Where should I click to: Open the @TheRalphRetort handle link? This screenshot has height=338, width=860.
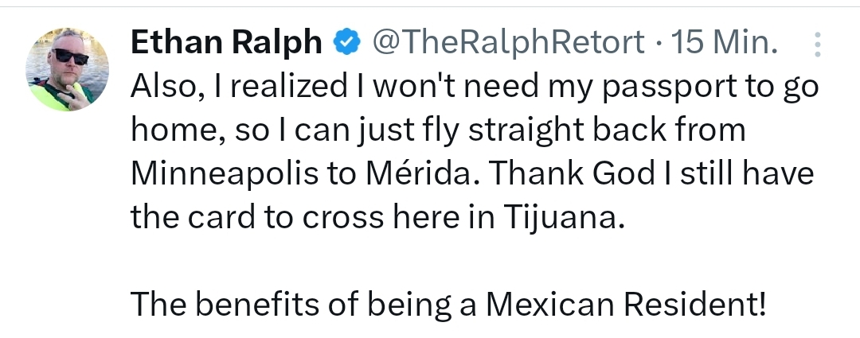tap(507, 43)
